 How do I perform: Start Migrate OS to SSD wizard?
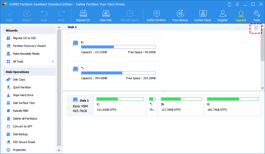coord(24,38)
